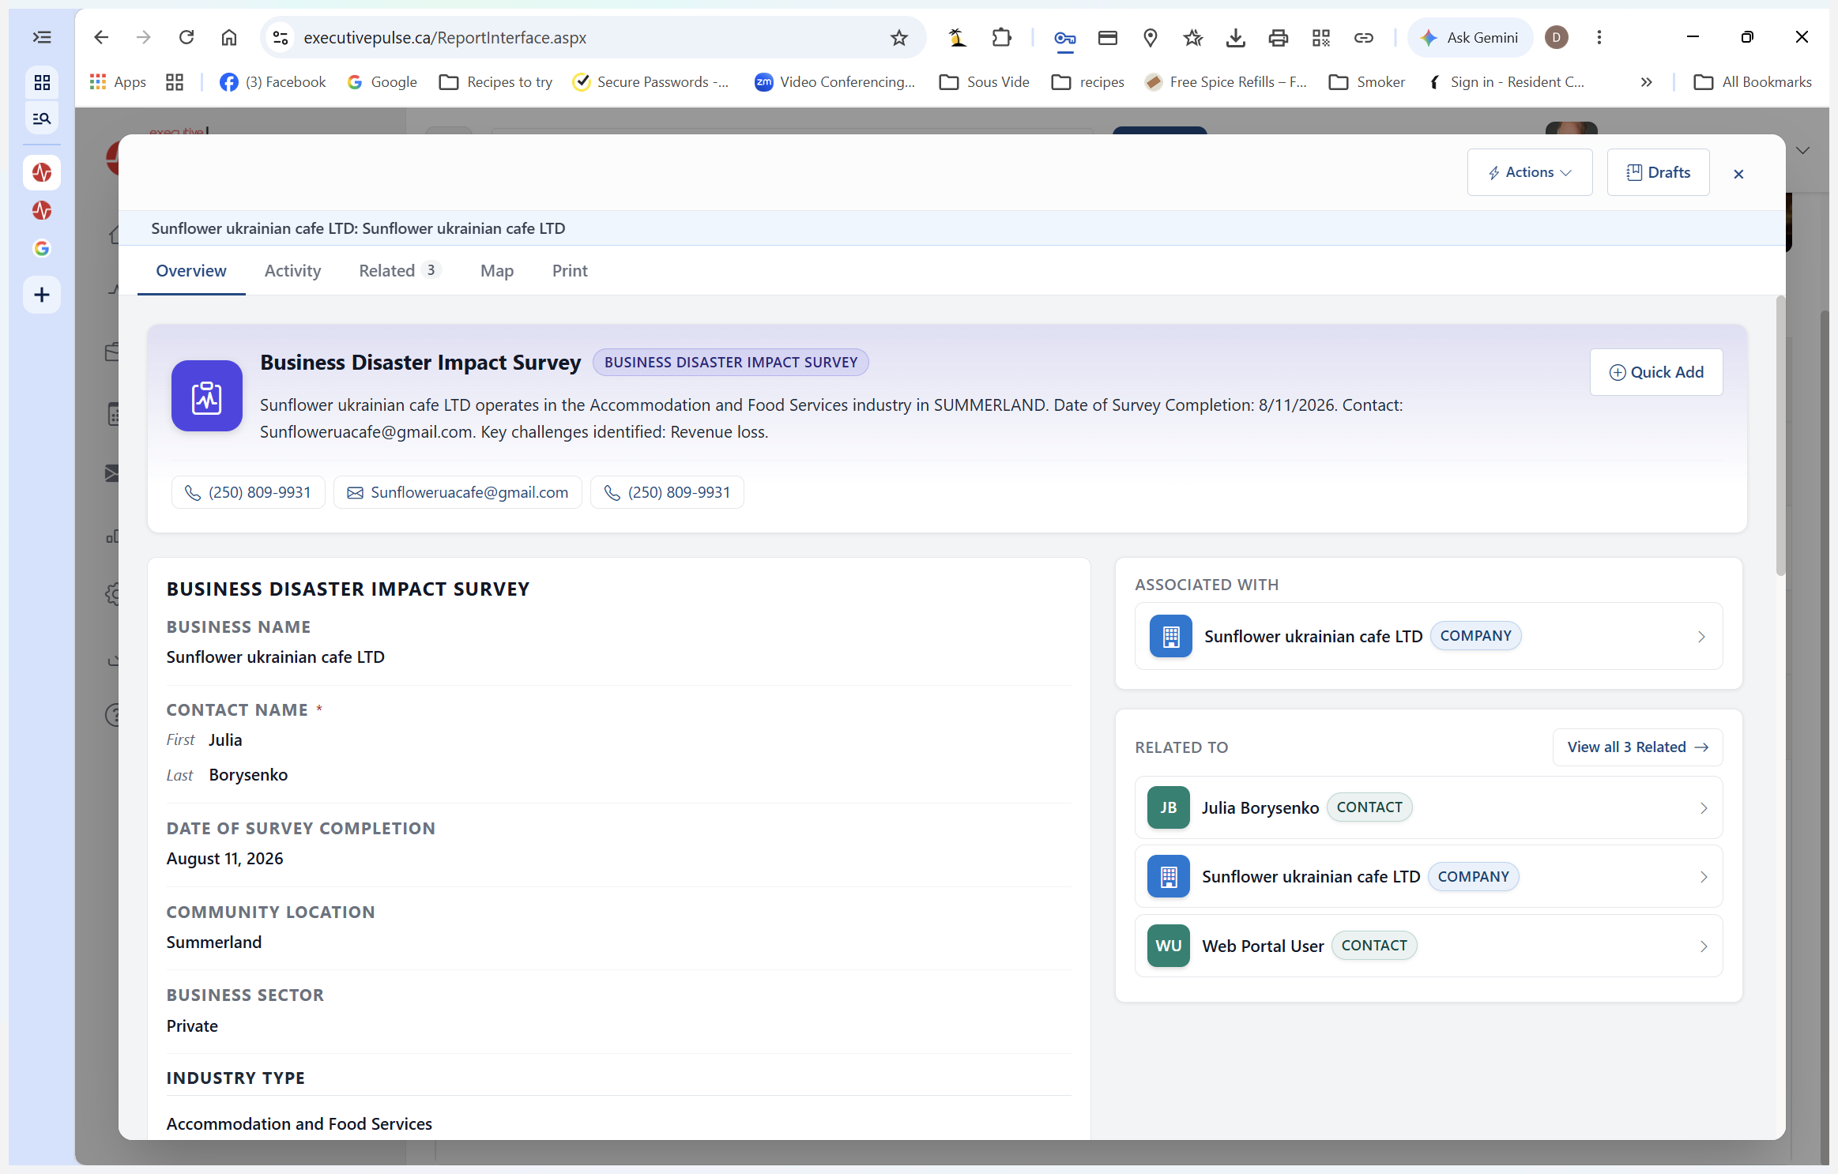Select the Google tab in sidebar

[42, 248]
